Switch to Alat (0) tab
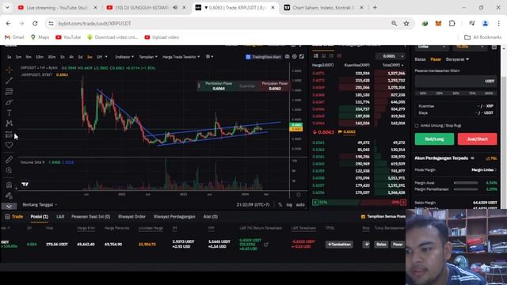 [210, 216]
